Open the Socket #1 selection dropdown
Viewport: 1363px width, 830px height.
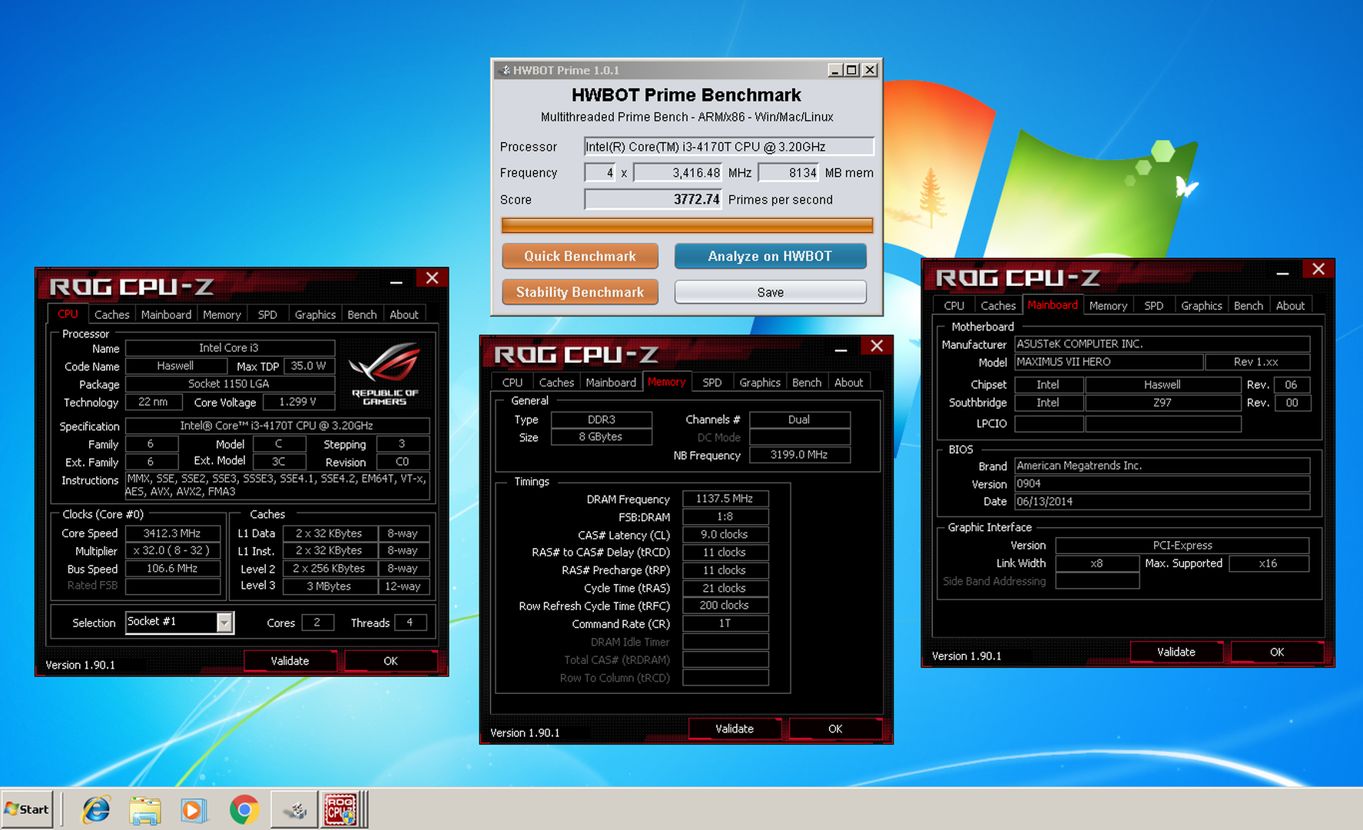click(224, 622)
